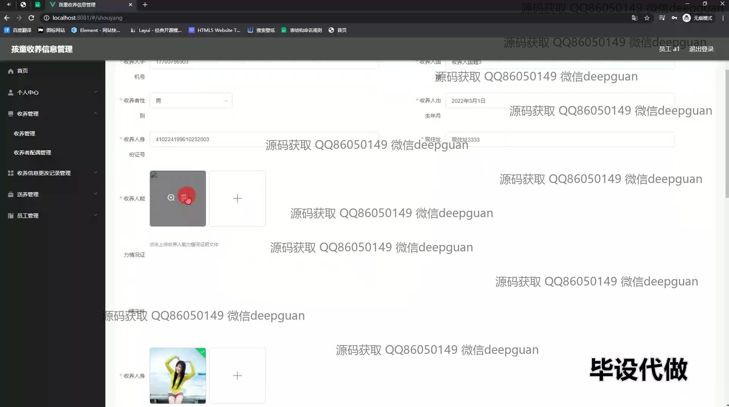
Task: Expand the 员工管理 menu
Action: [x=95, y=215]
